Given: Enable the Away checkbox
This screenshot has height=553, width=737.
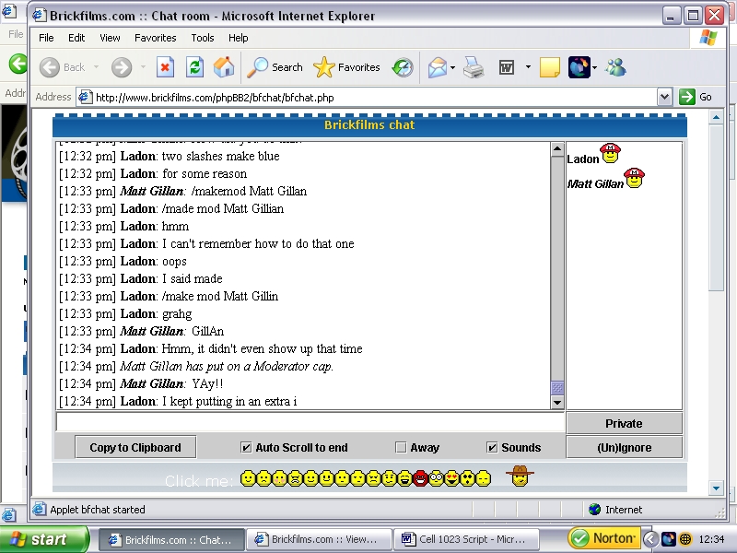Looking at the screenshot, I should [401, 447].
